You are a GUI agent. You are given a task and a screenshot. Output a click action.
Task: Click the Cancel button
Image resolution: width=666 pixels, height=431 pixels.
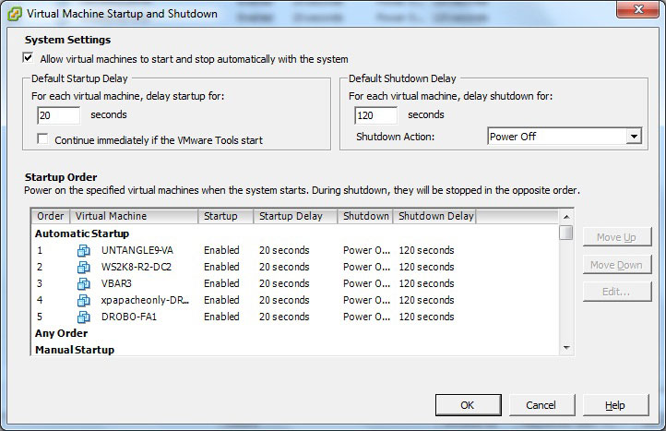(x=541, y=405)
